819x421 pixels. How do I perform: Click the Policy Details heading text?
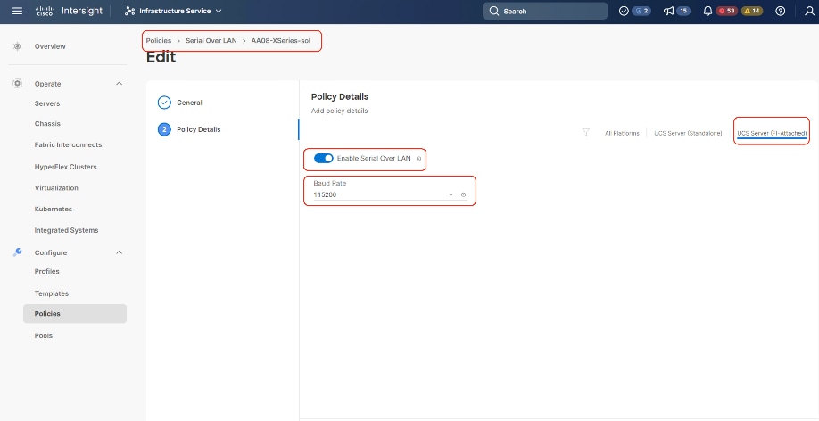point(340,96)
